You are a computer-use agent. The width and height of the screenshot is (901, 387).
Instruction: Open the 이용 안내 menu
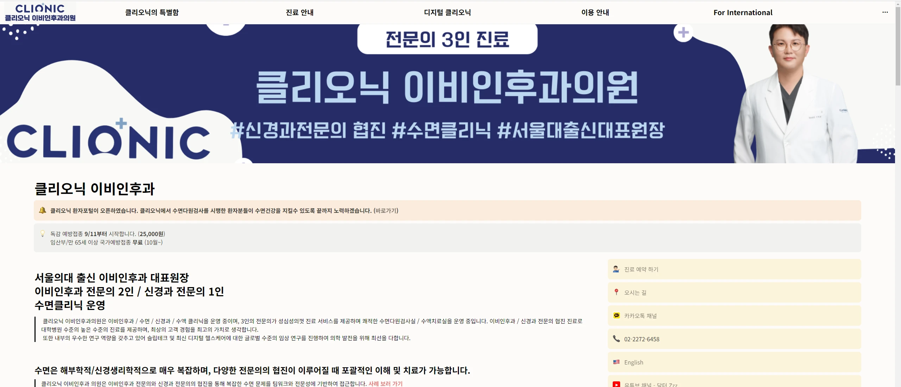(x=595, y=13)
